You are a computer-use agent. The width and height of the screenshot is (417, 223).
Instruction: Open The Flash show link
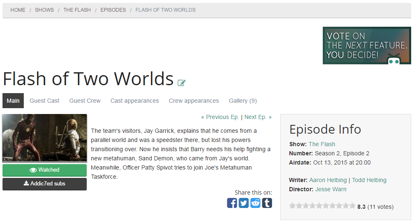pos(322,144)
